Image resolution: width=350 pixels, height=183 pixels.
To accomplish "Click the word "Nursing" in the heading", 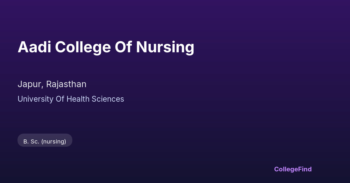I will coord(165,47).
